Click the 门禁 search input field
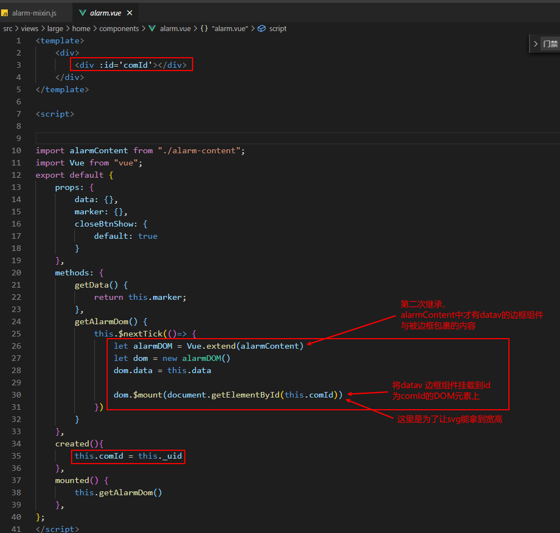 point(551,44)
